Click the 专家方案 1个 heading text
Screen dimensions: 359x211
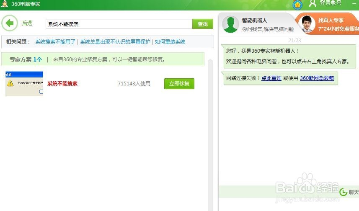click(x=26, y=59)
